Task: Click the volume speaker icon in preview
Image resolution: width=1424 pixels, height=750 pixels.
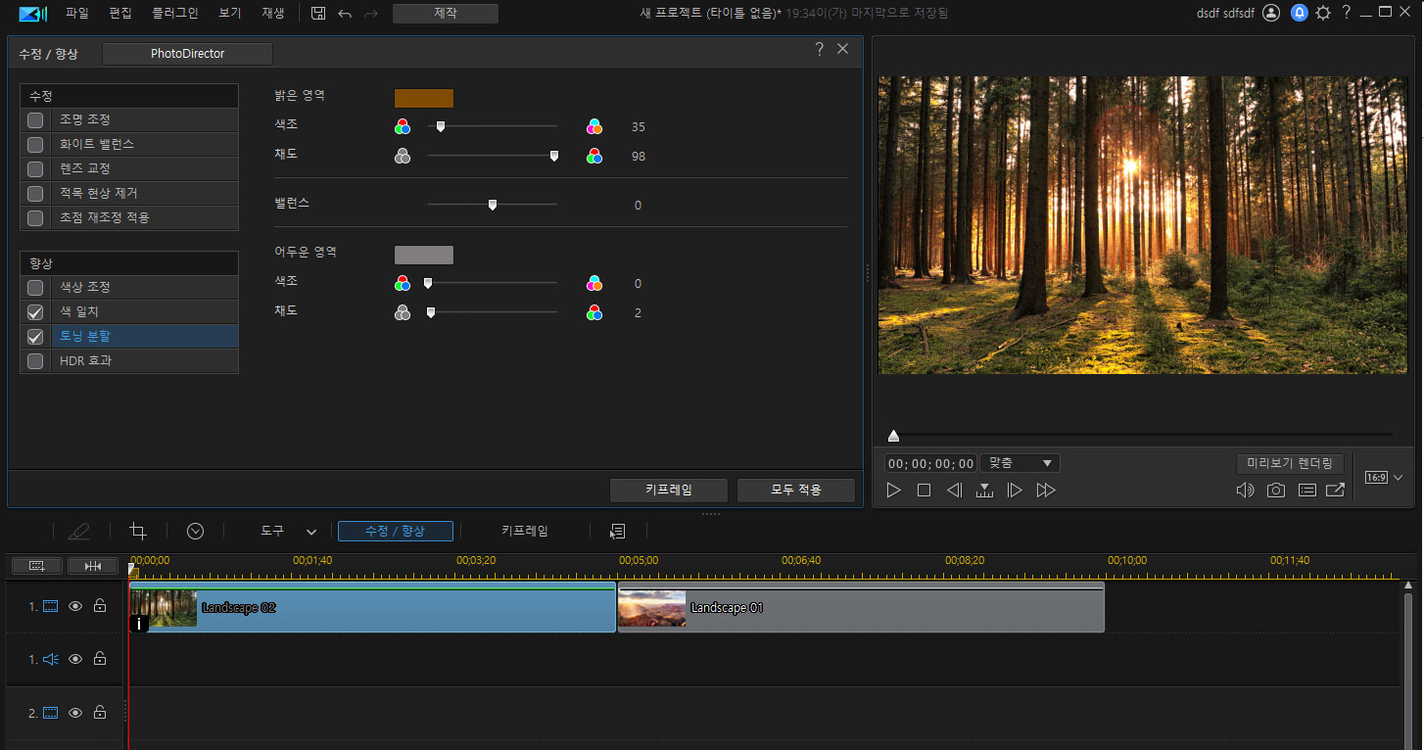Action: [1245, 491]
